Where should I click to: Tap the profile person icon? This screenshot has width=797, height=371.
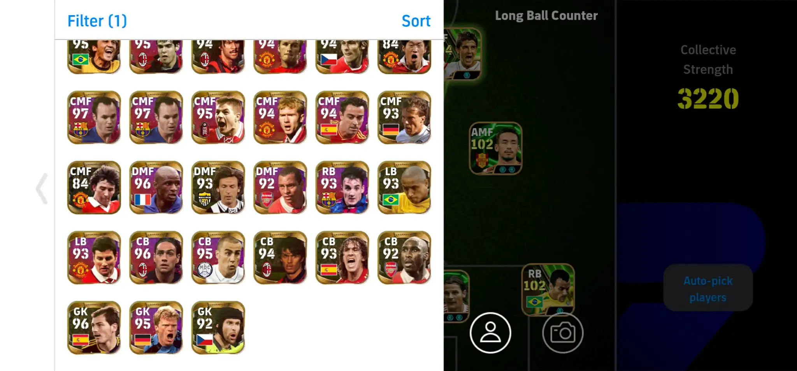tap(490, 333)
